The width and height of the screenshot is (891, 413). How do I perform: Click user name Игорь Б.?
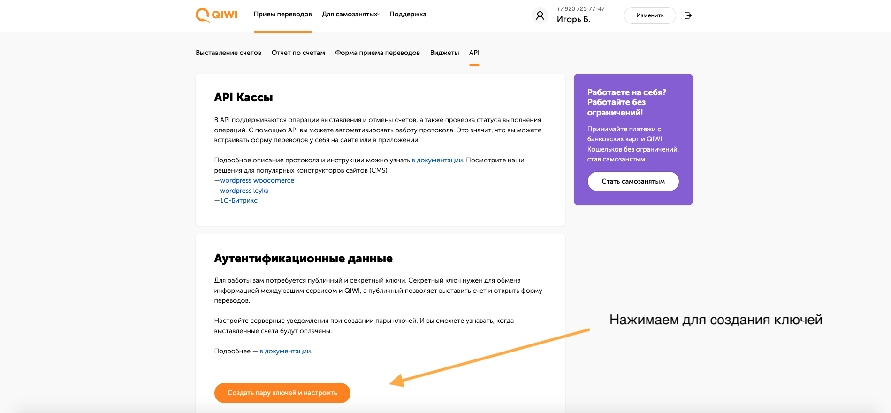pyautogui.click(x=573, y=19)
